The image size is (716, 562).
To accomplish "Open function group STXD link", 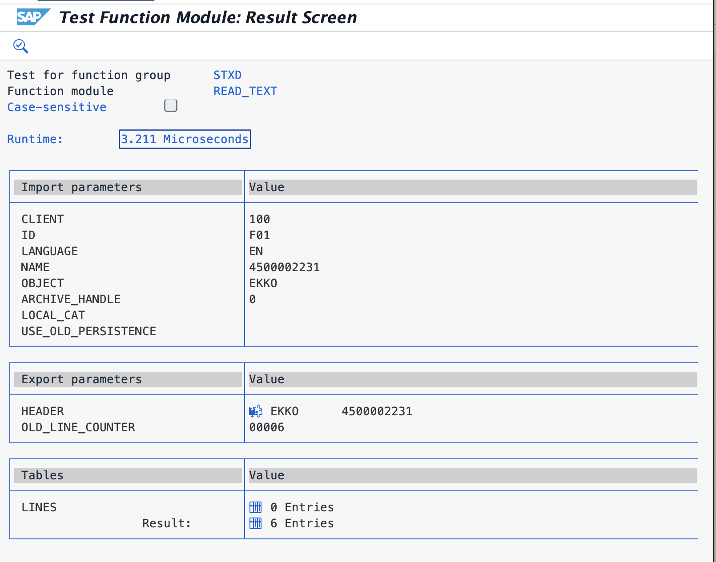I will click(227, 75).
